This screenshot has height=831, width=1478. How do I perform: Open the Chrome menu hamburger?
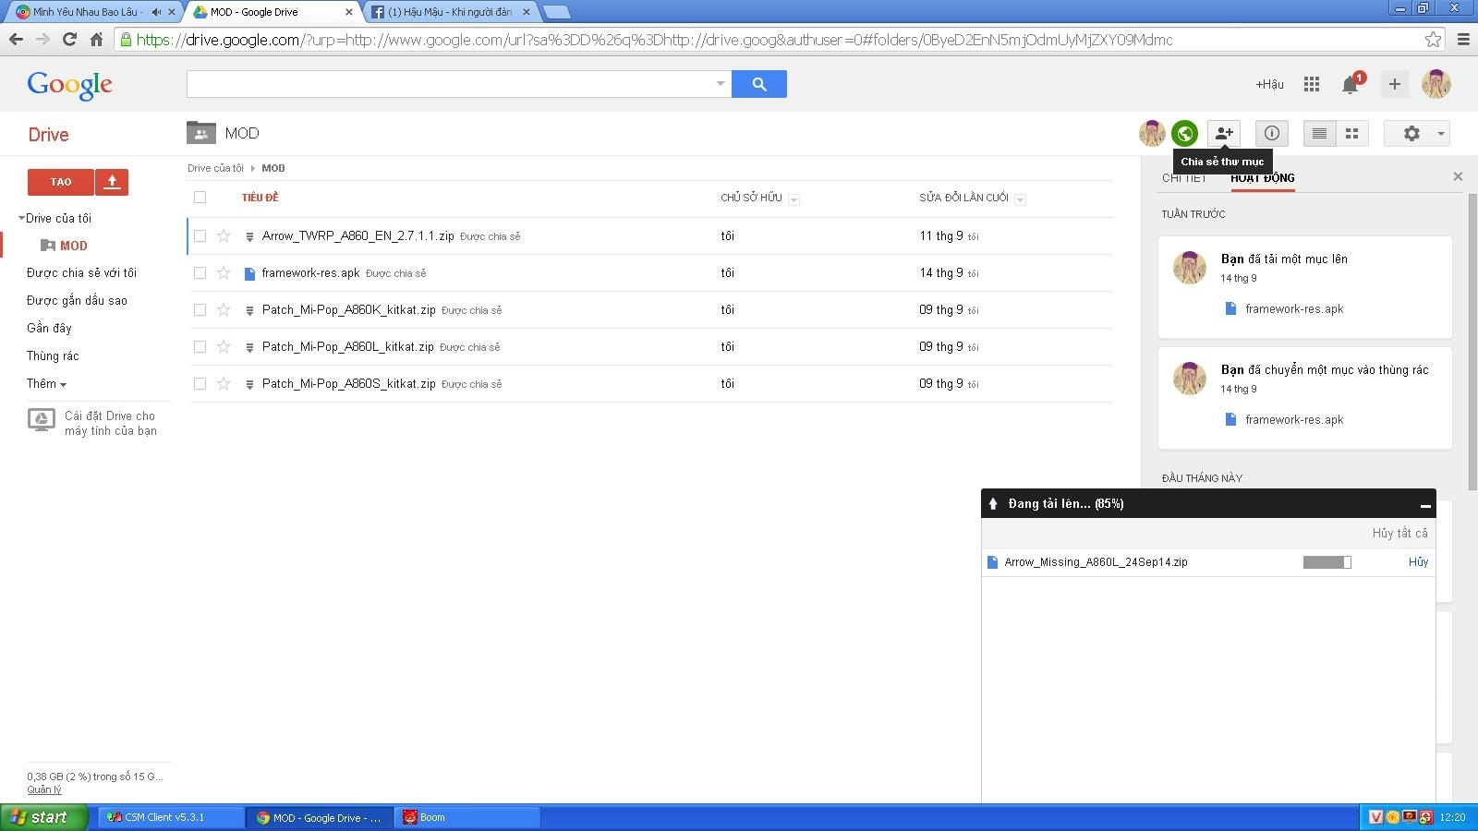pyautogui.click(x=1463, y=39)
